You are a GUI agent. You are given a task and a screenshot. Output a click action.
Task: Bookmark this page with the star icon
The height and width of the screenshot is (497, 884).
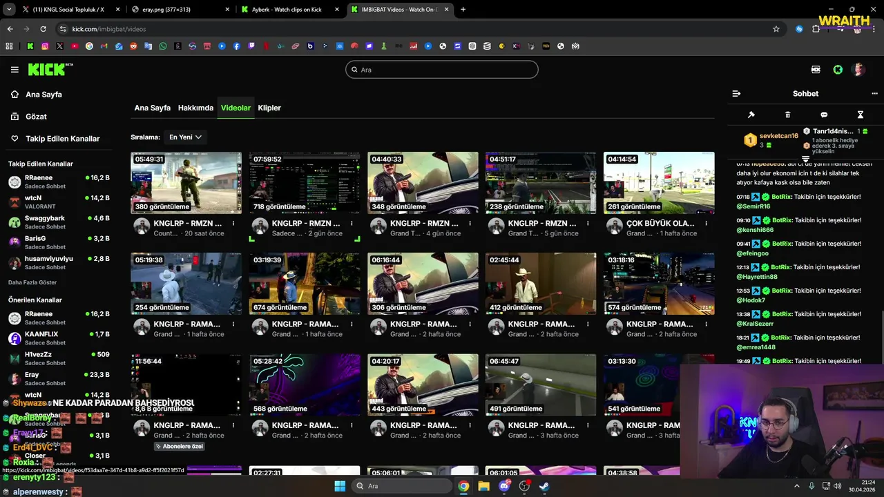coord(776,29)
